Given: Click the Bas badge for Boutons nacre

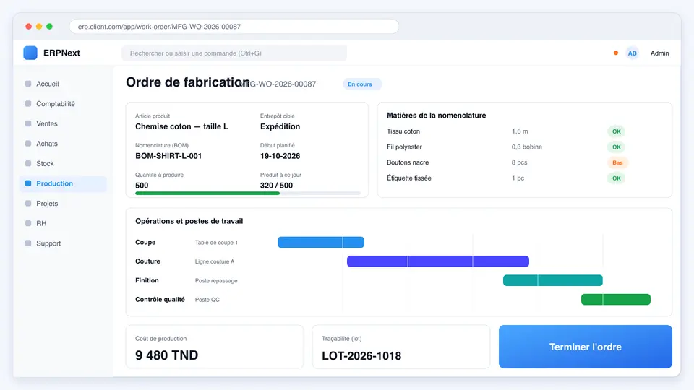Looking at the screenshot, I should (617, 162).
